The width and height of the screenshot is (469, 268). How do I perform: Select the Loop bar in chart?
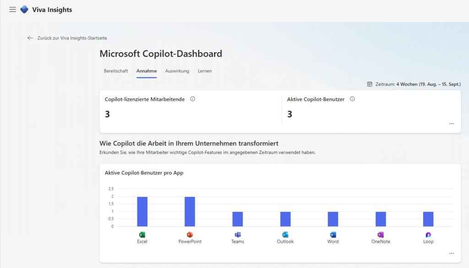[x=428, y=219]
